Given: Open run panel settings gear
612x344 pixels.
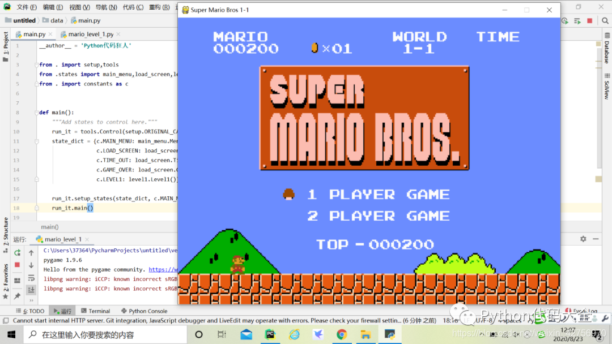Looking at the screenshot, I should (x=583, y=239).
